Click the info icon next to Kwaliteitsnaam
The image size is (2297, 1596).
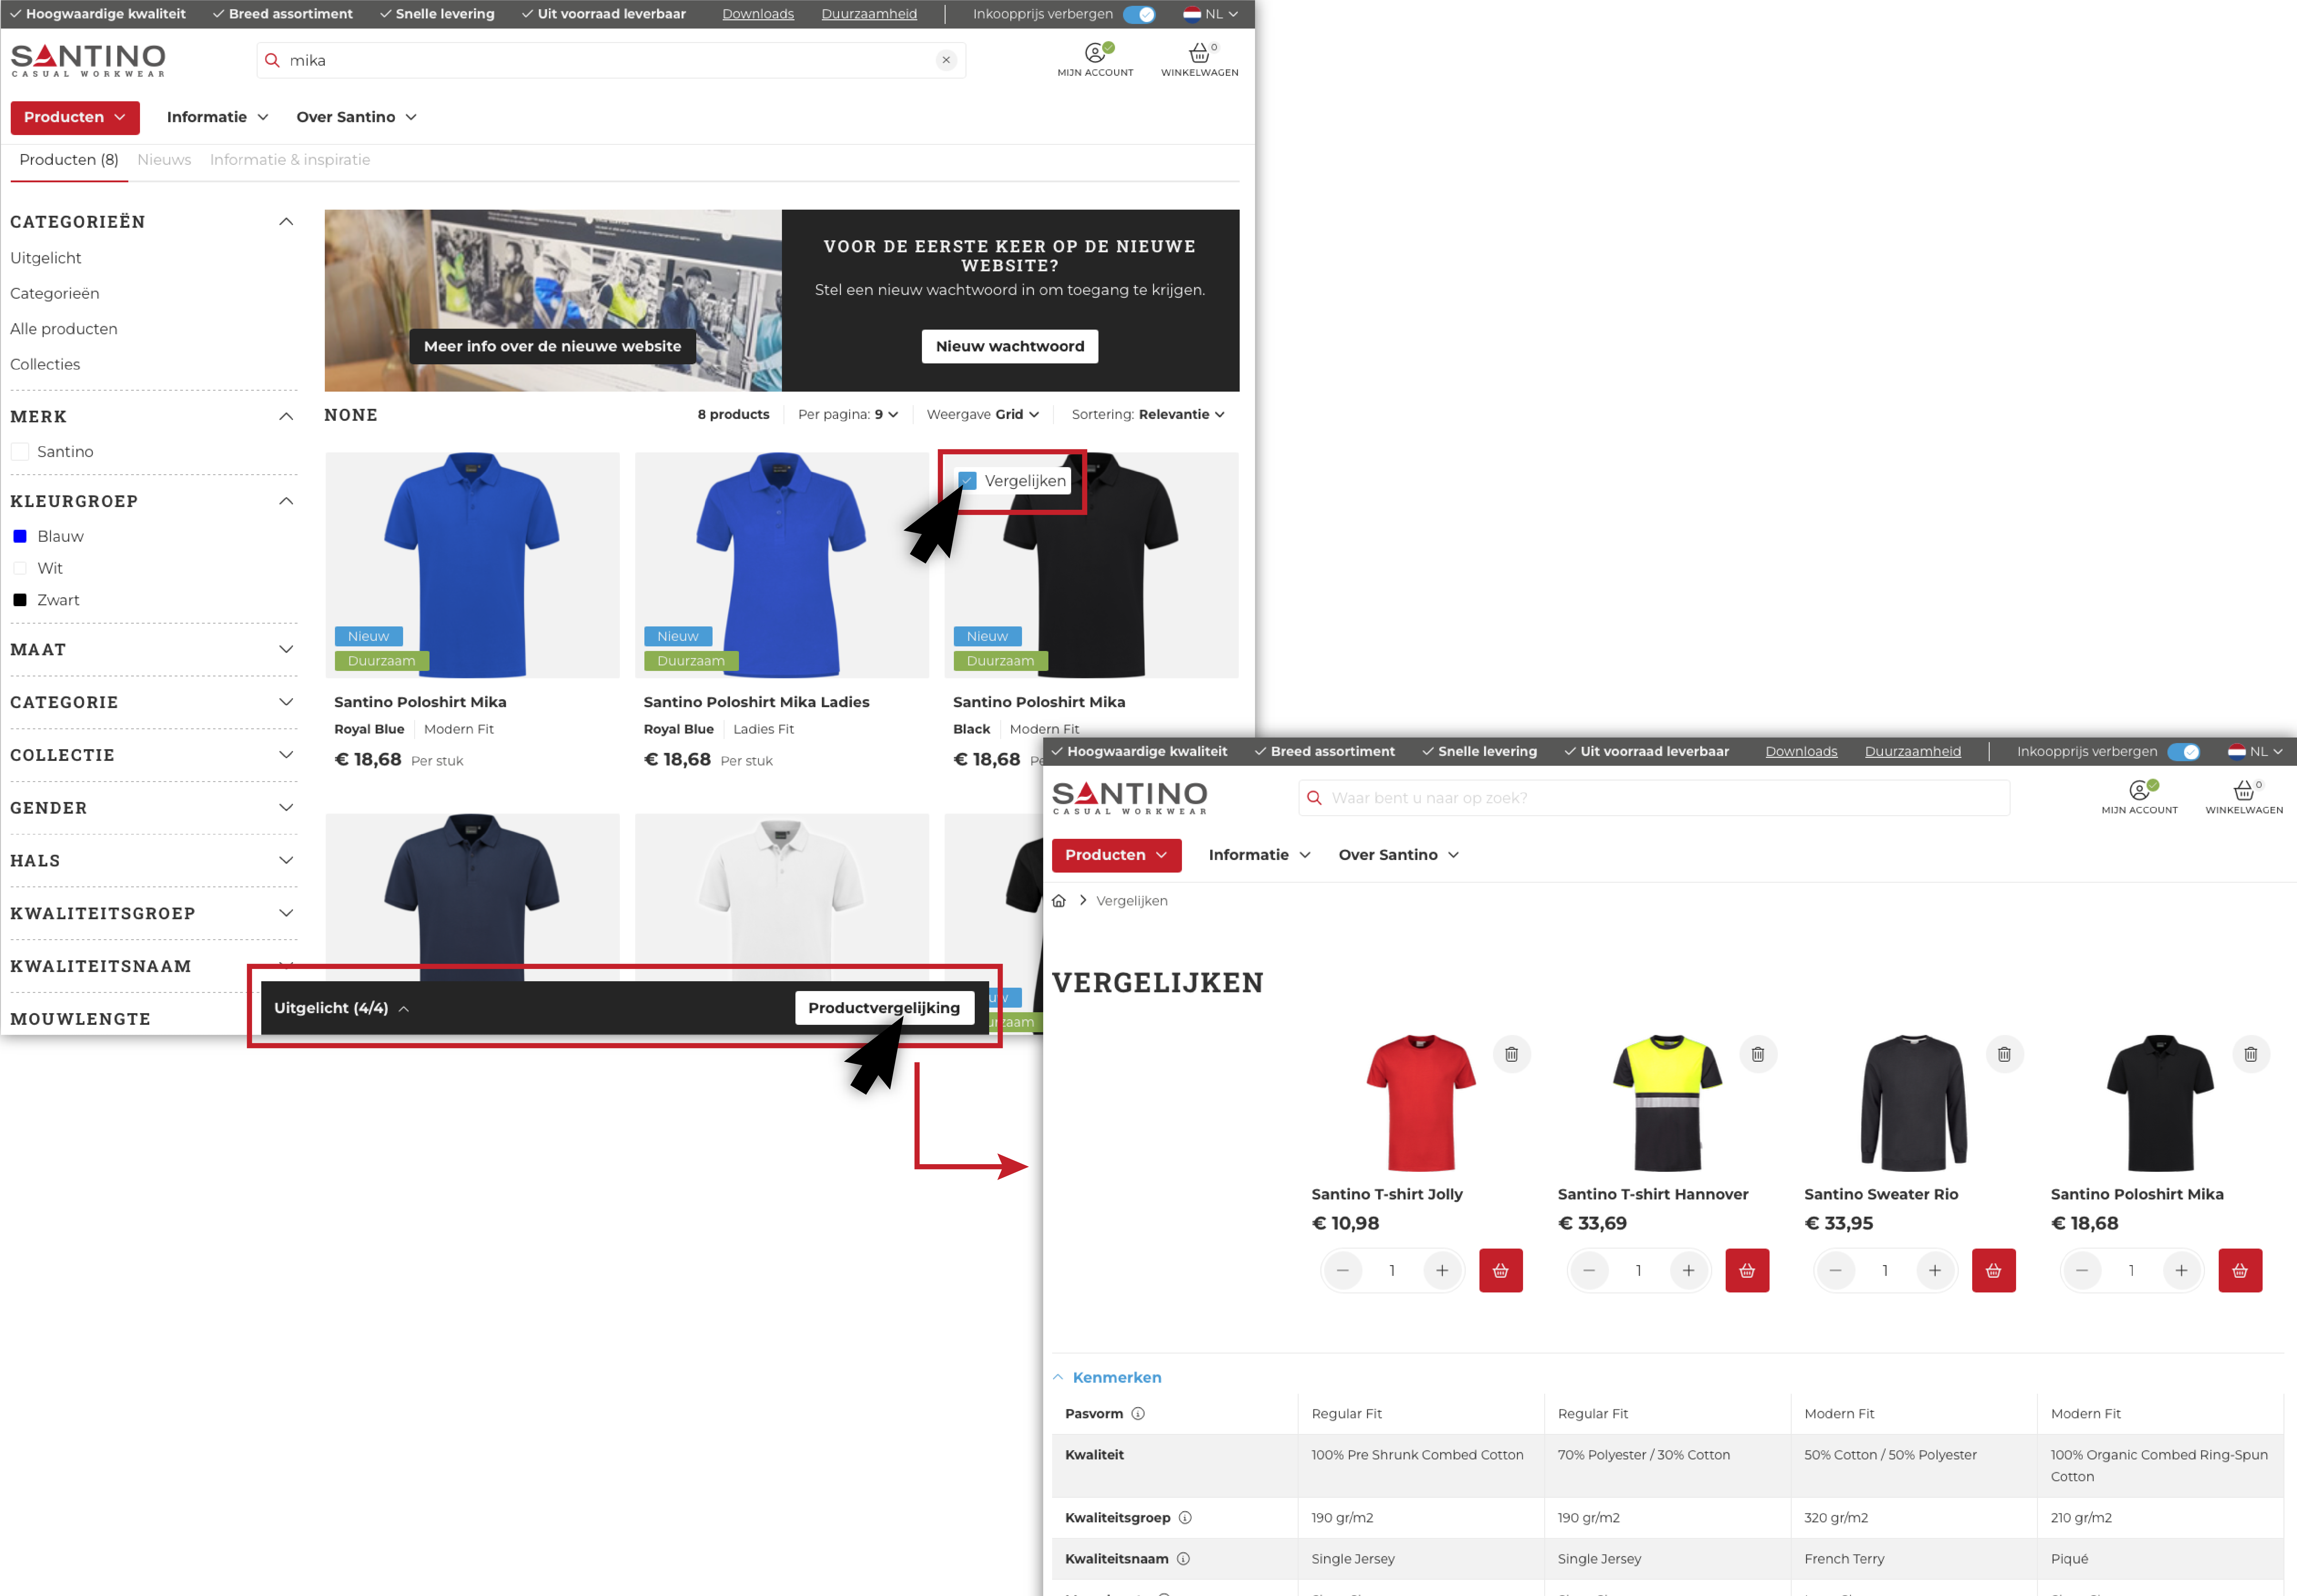point(1183,1559)
